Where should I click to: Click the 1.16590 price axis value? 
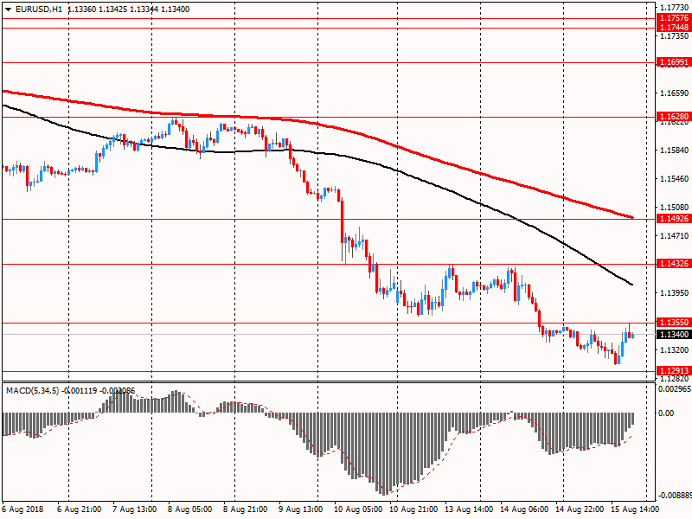pyautogui.click(x=675, y=93)
